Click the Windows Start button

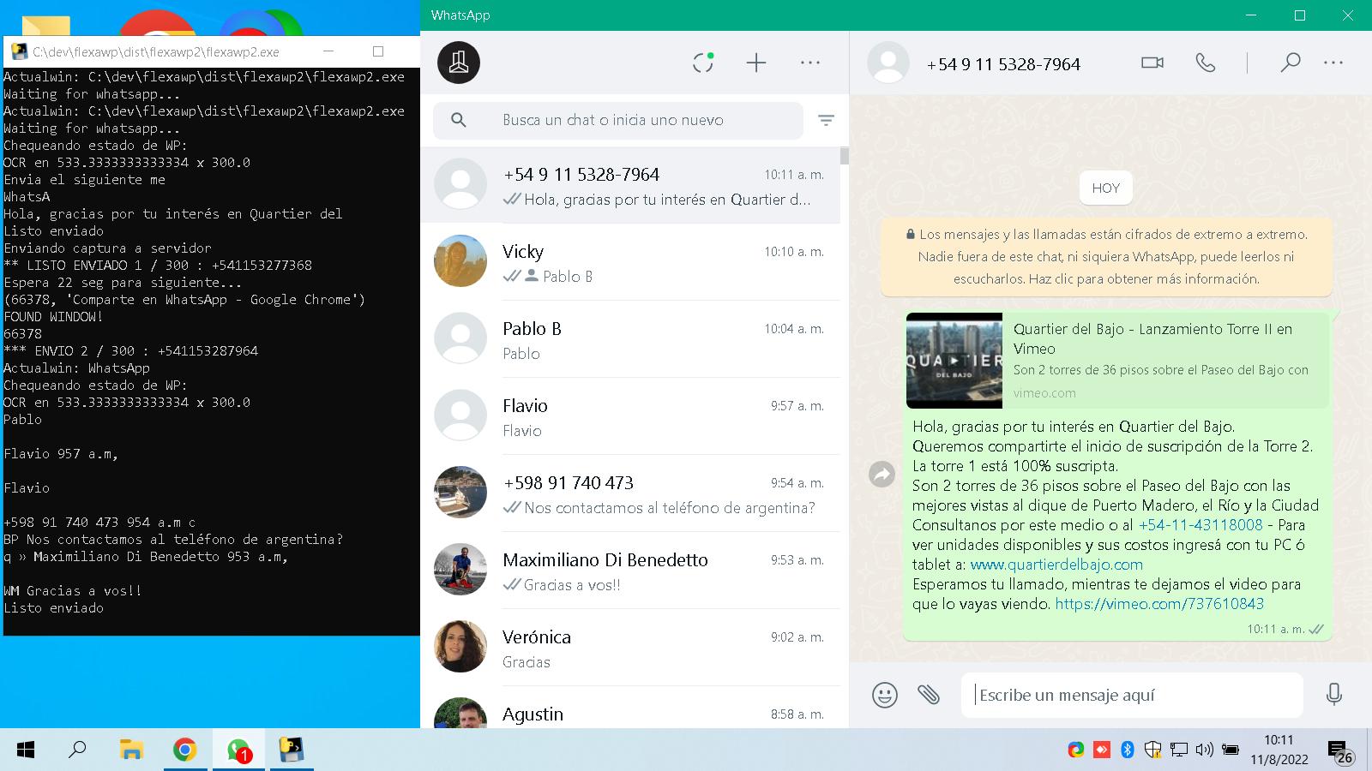[x=26, y=750]
